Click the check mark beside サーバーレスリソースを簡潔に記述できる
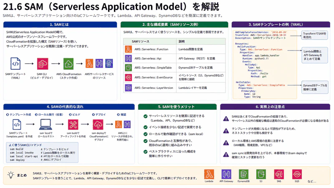334x188 pixels. (x=145, y=116)
